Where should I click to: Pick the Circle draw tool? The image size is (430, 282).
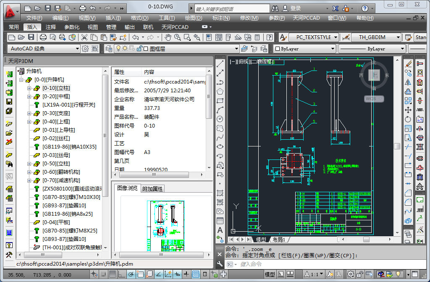(220, 119)
